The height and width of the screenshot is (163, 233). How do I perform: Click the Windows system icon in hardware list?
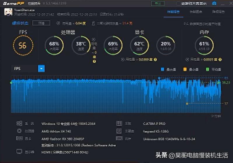tap(19, 123)
